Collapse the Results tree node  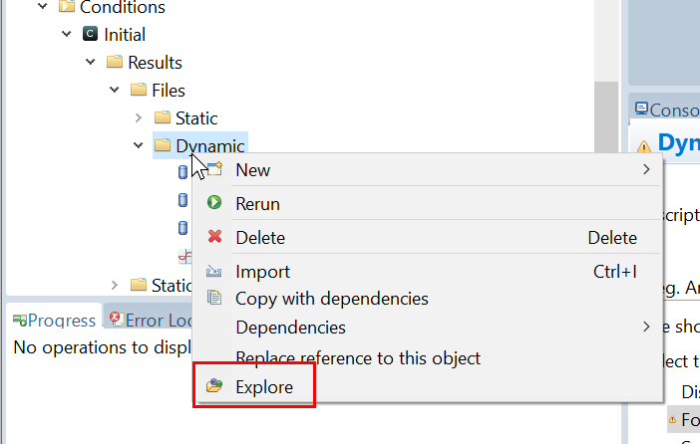[x=91, y=62]
